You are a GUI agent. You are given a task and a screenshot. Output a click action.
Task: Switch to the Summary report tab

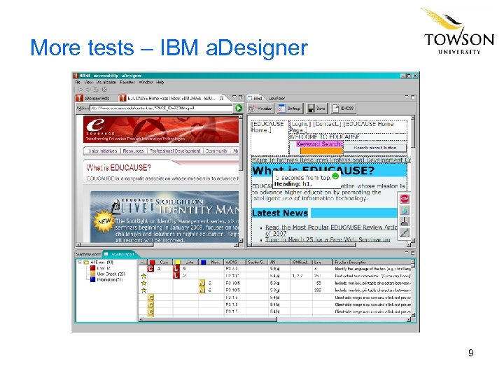(x=88, y=254)
